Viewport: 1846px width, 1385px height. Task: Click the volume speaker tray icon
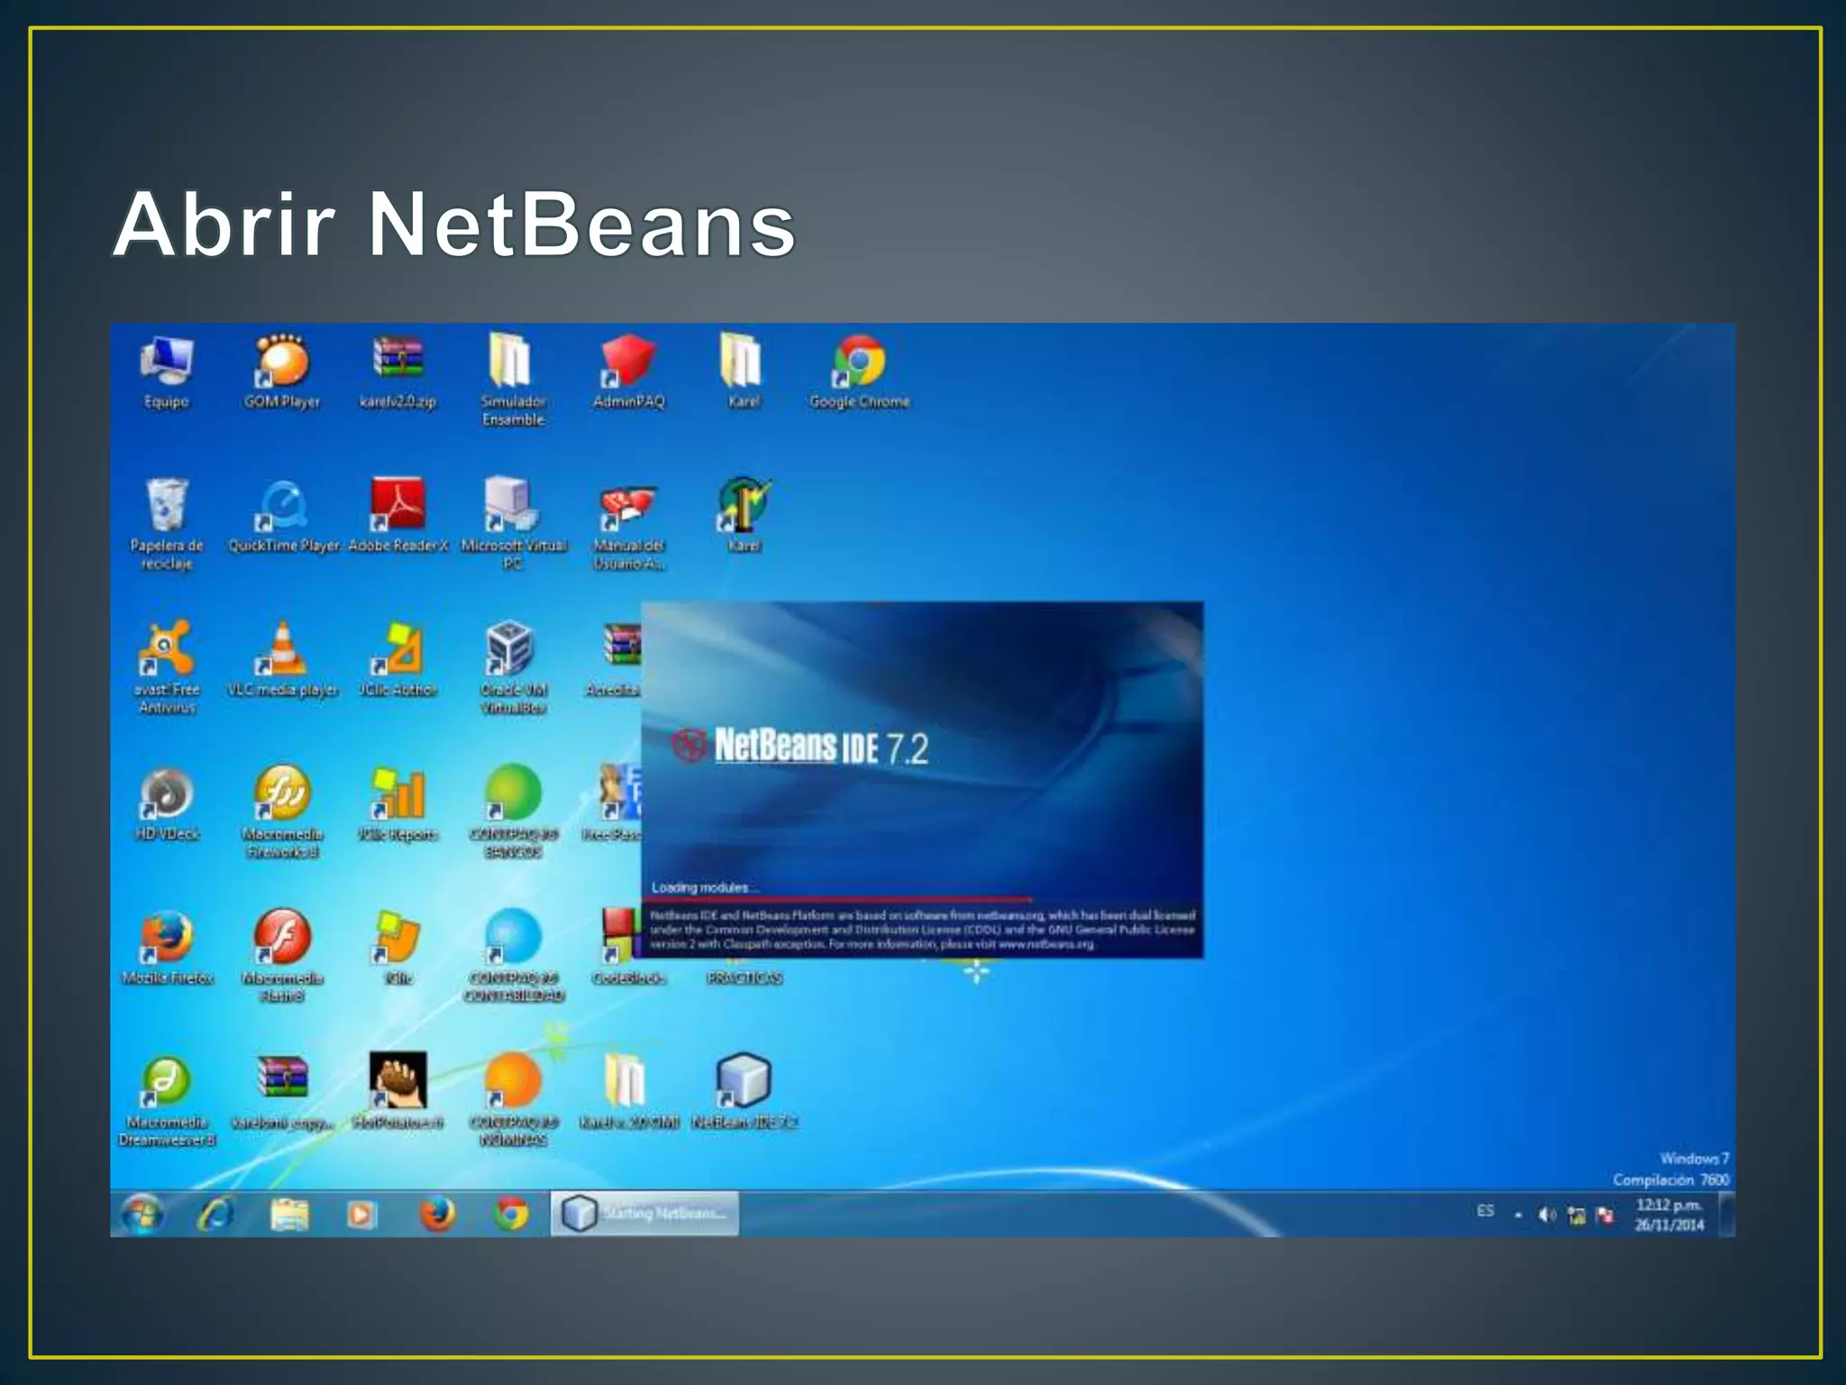[1547, 1215]
